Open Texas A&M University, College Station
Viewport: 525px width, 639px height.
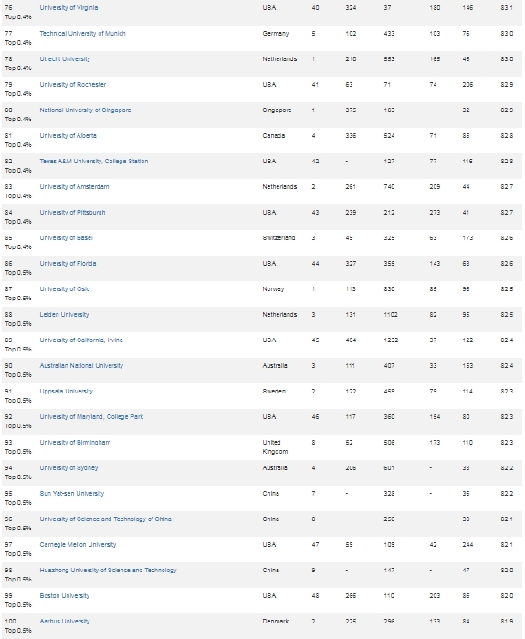[94, 162]
